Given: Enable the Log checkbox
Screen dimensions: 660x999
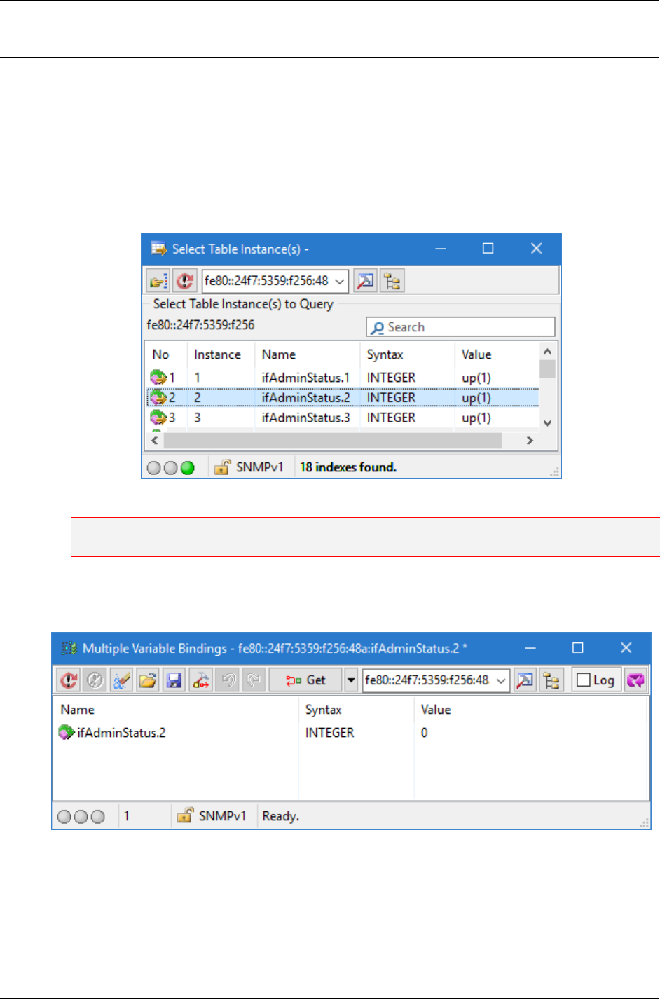Looking at the screenshot, I should coord(584,680).
